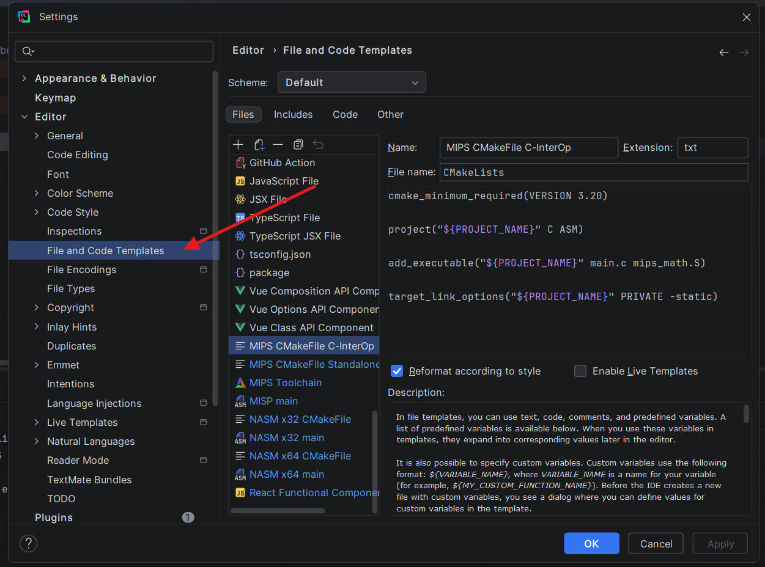
Task: Click the Create Child Template File icon
Action: pos(259,145)
